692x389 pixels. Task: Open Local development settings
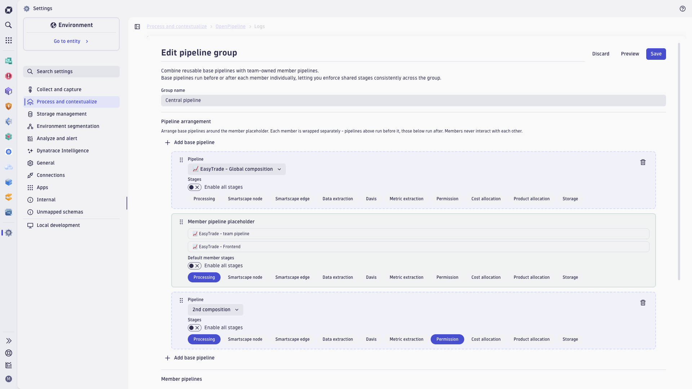click(71, 225)
